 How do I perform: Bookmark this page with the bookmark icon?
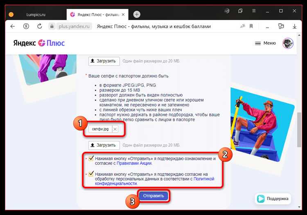pyautogui.click(x=251, y=26)
